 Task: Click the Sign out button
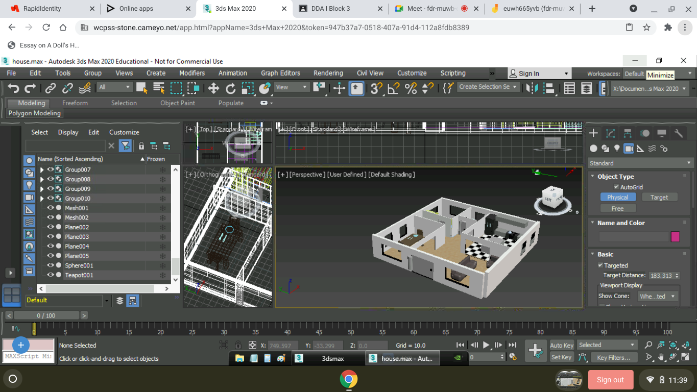point(611,380)
